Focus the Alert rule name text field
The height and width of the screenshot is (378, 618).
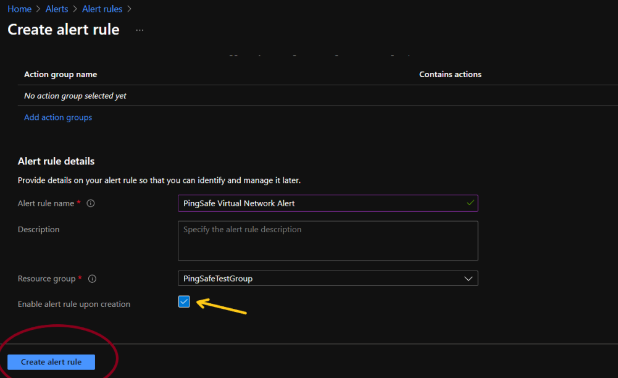tap(321, 203)
